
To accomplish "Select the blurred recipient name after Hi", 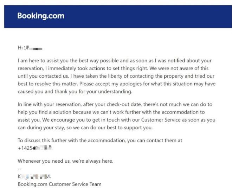I will (x=33, y=48).
